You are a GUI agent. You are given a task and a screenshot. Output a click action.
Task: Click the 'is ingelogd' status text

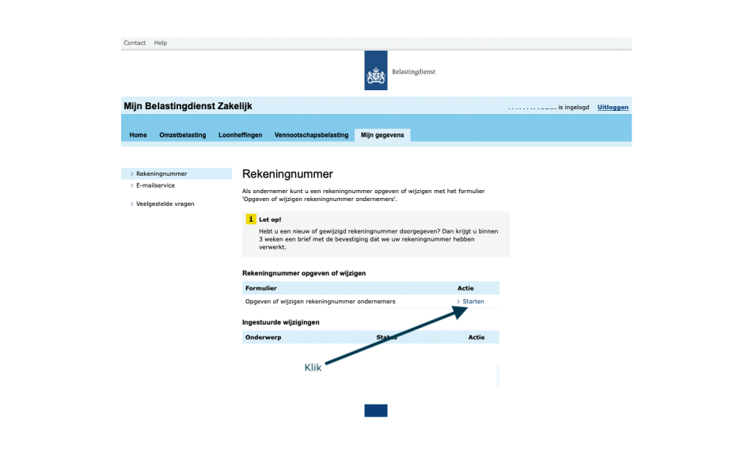[574, 107]
